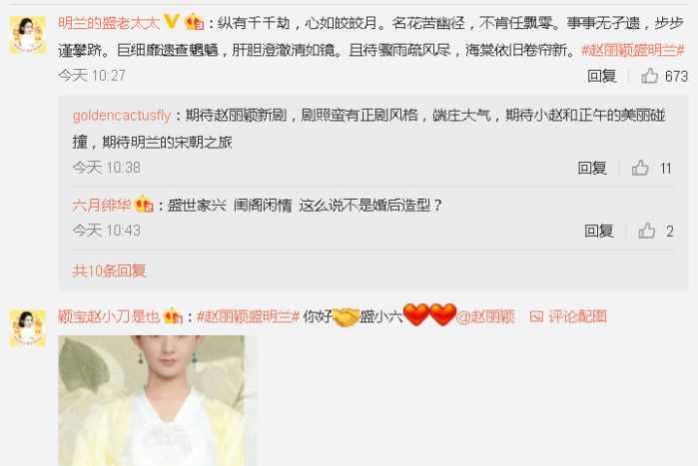Viewport: 698px width, 466px height.
Task: Open 明兰的盛老太太's avatar
Action: 28,35
